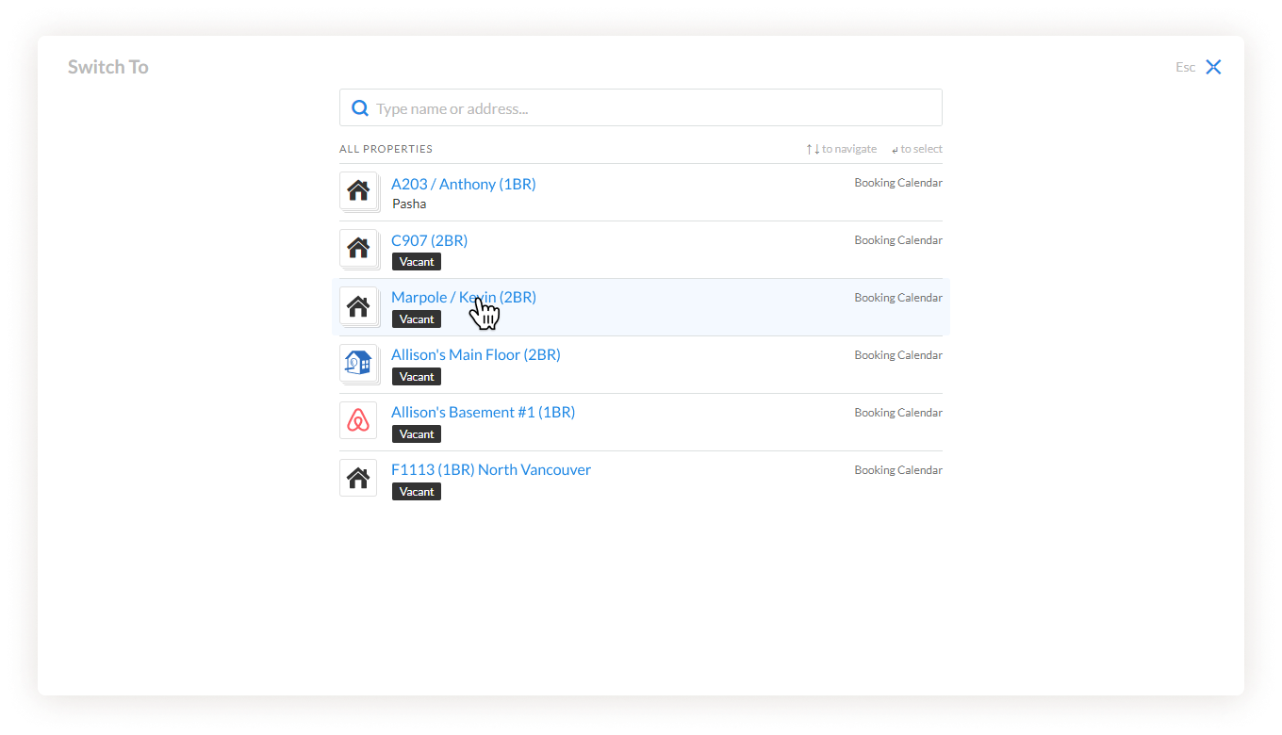Click the house icon beside A203 / Anthony
The image size is (1282, 735).
pyautogui.click(x=358, y=191)
